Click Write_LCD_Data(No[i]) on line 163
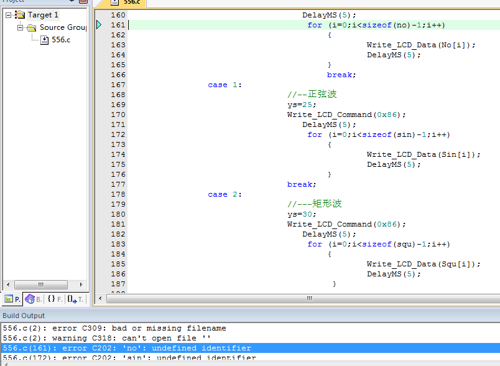The height and width of the screenshot is (366, 500). coord(421,45)
